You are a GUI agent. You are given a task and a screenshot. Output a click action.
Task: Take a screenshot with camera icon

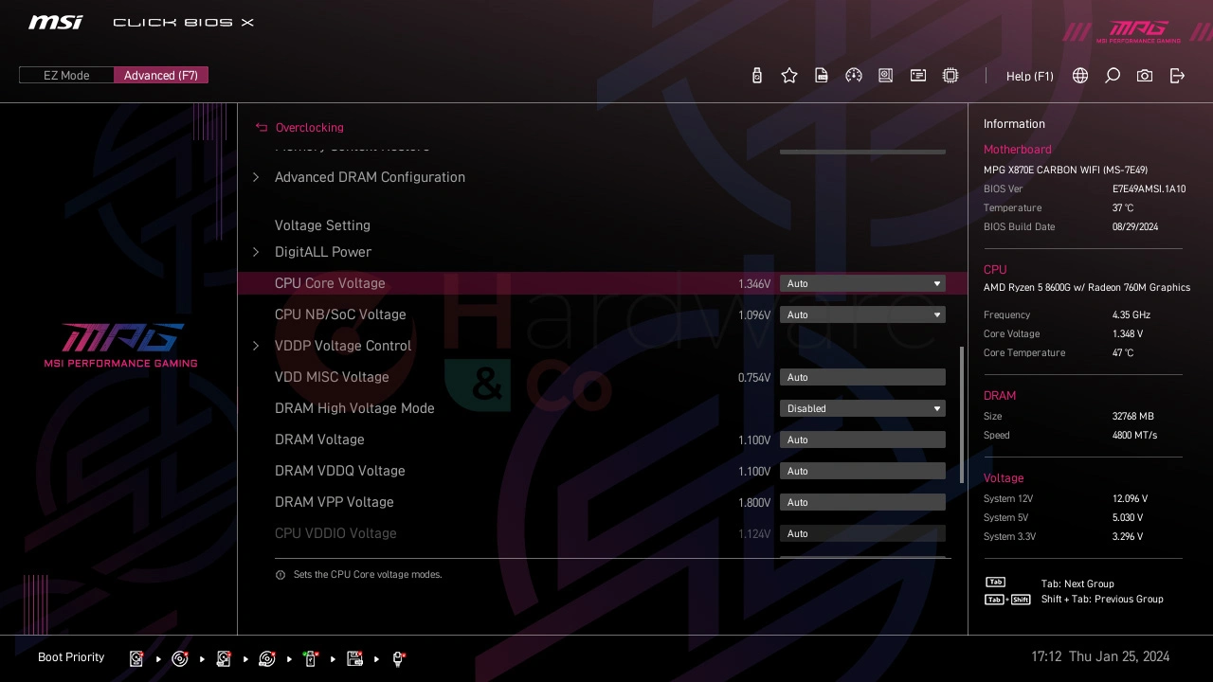[x=1145, y=76]
